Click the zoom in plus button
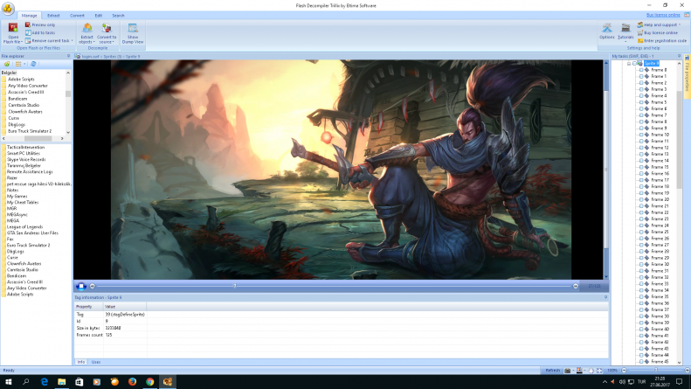This screenshot has height=389, width=691. 687,371
